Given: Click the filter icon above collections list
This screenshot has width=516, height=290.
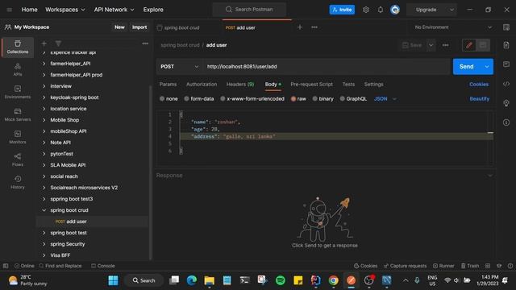Looking at the screenshot, I should [x=58, y=43].
